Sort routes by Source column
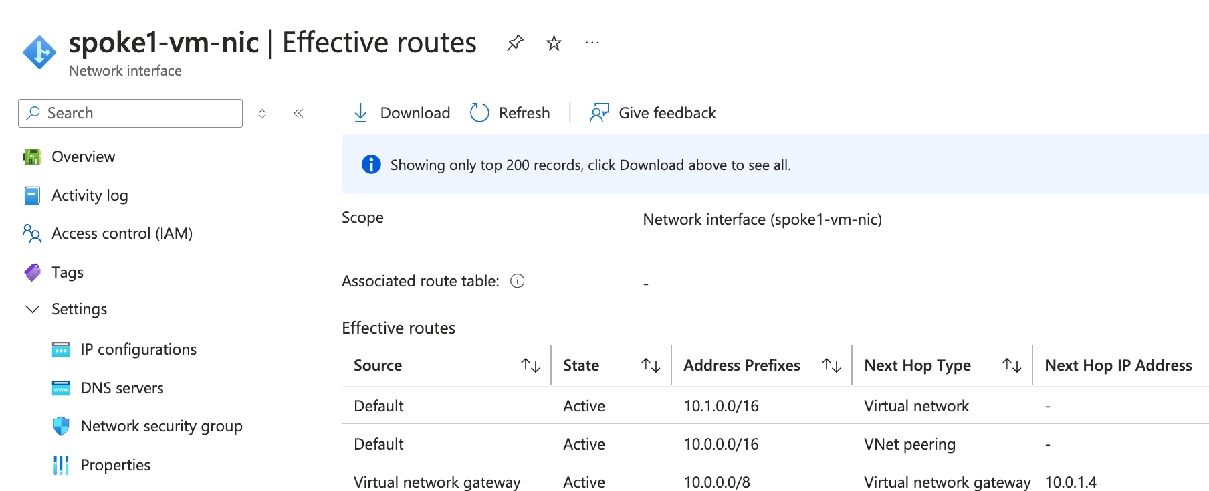 (x=530, y=365)
